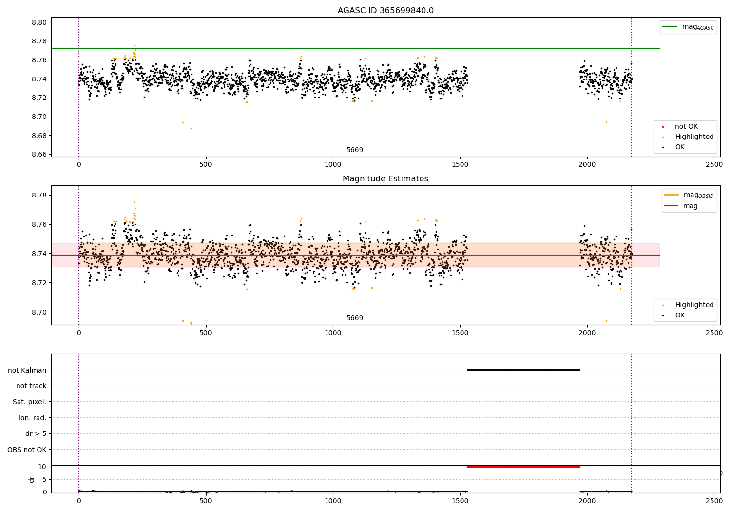Select the mag OBSID legend entry
The image size is (731, 512).
(688, 195)
